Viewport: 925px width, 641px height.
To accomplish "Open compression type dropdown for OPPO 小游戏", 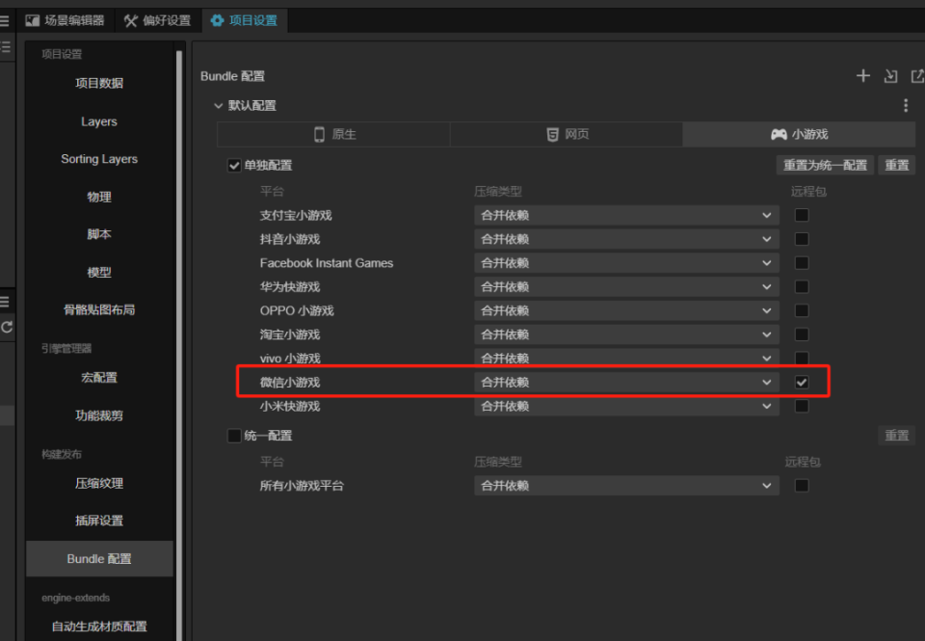I will click(x=626, y=311).
